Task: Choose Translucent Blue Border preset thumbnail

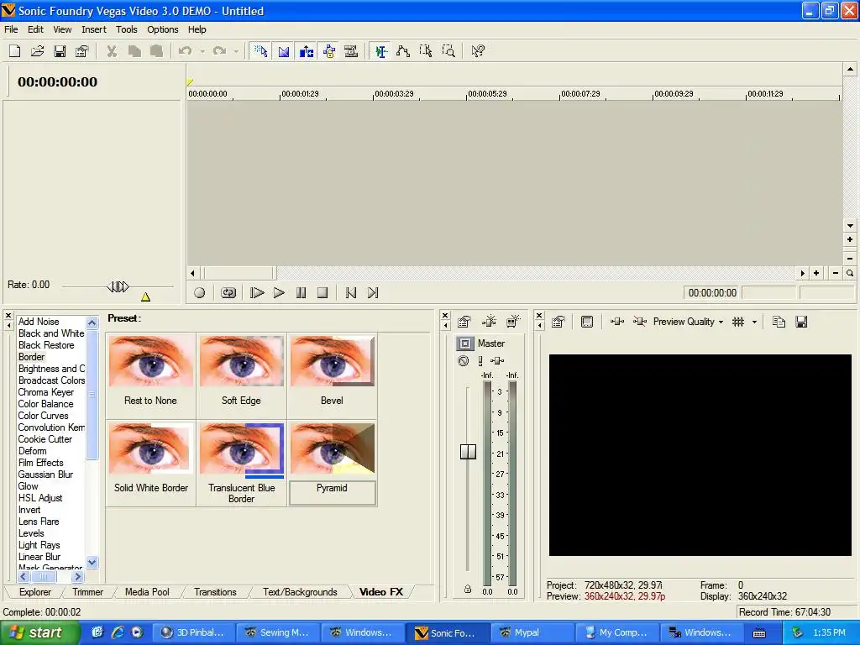Action: (241, 449)
